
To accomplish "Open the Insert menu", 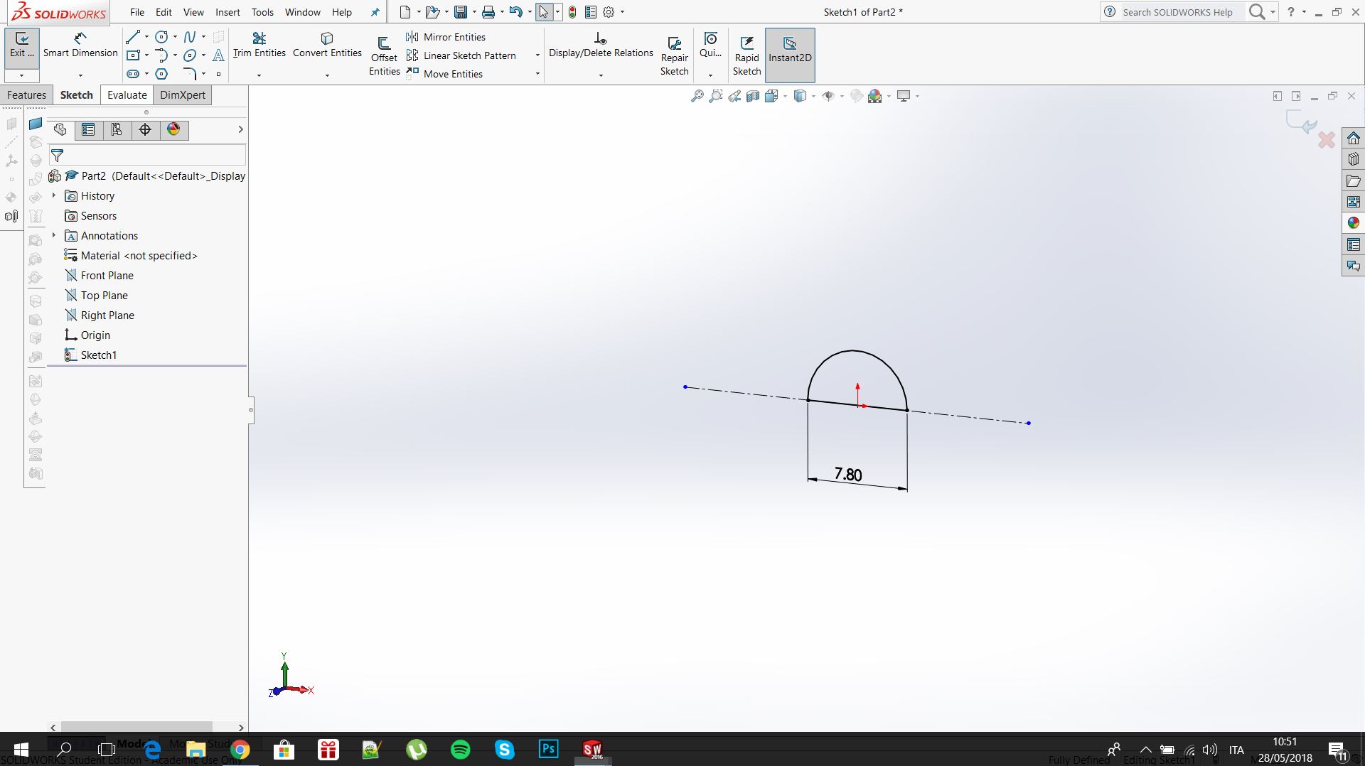I will click(227, 12).
